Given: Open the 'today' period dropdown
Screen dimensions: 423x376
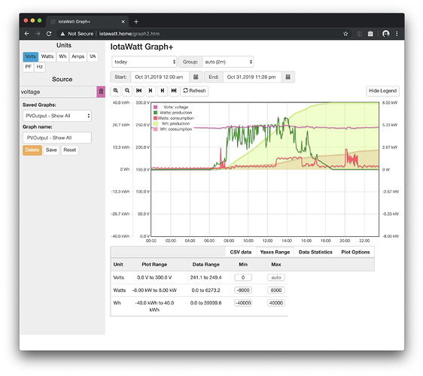Looking at the screenshot, I should (x=145, y=62).
